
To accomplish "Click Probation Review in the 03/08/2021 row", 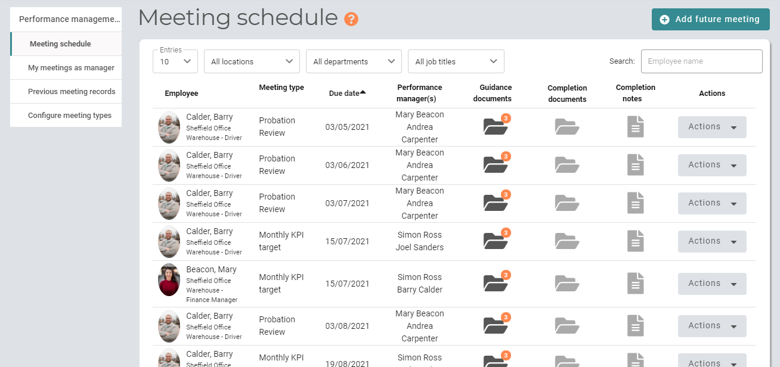I will [x=277, y=326].
